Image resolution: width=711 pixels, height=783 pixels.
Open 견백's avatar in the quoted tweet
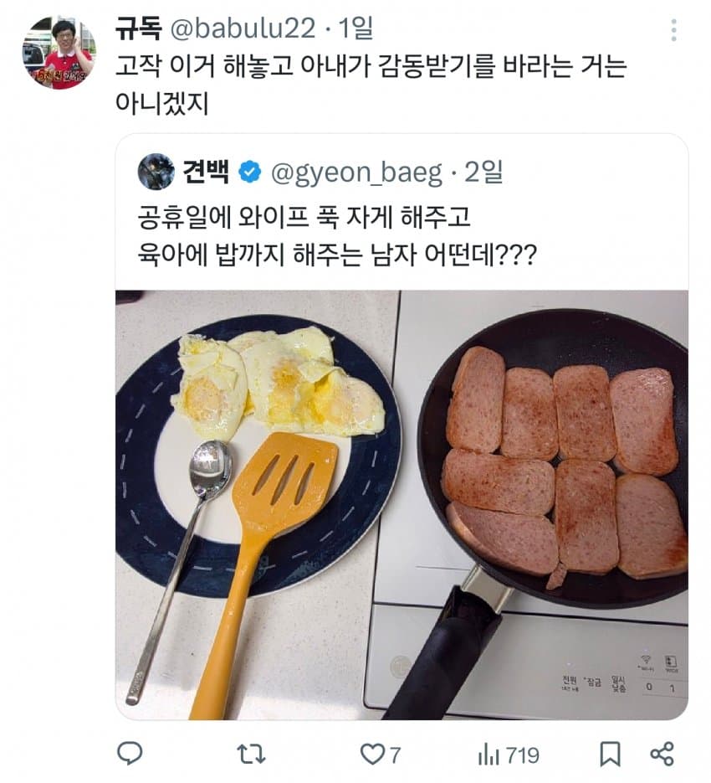click(156, 172)
